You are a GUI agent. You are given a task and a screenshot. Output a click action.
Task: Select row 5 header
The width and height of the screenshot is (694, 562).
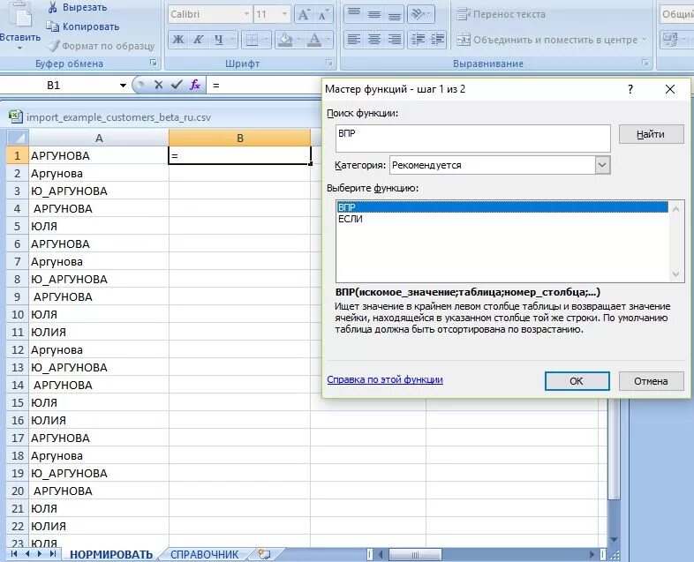pos(18,227)
